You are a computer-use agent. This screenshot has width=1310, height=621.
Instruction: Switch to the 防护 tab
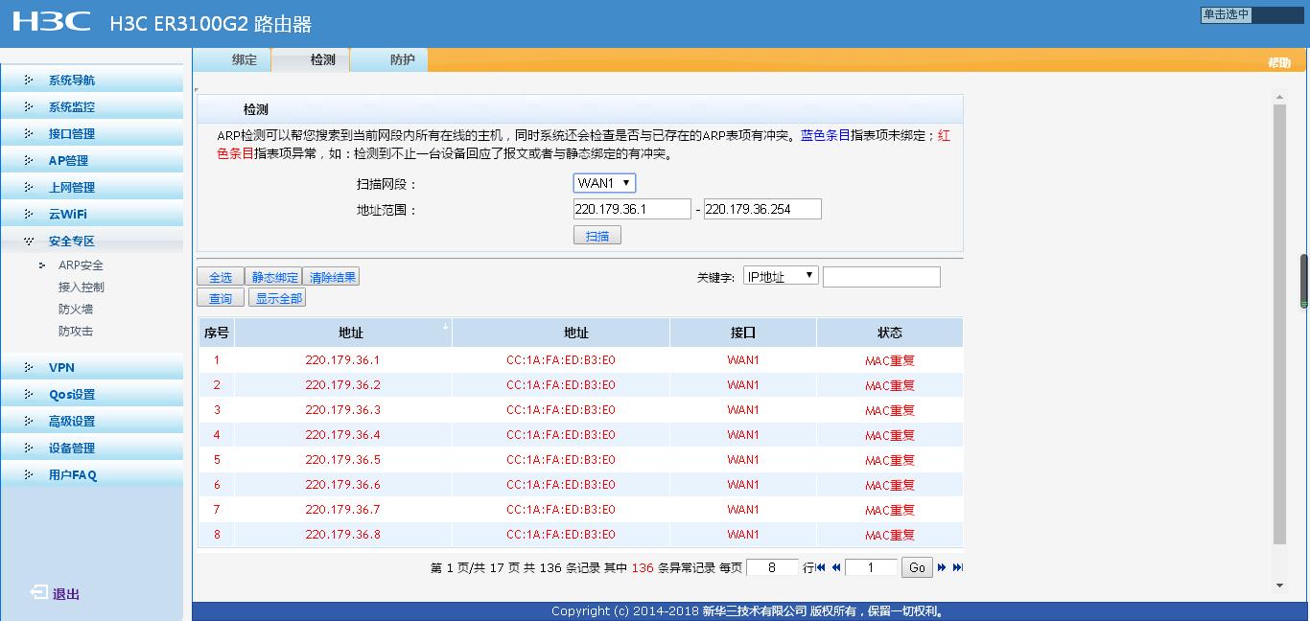(x=403, y=60)
